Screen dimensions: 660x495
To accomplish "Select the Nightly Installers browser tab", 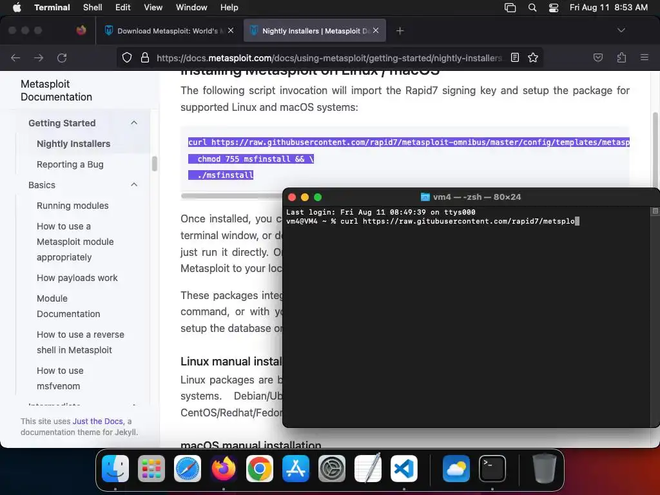I will 315,31.
